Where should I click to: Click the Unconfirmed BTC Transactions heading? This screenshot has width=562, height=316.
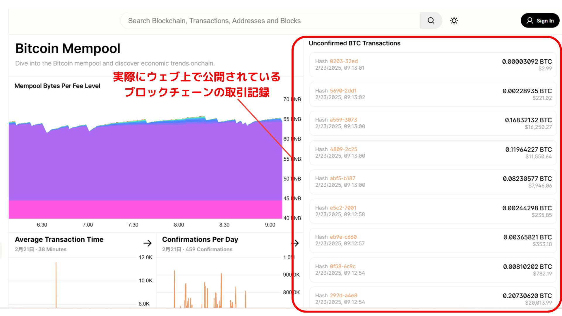tap(354, 43)
